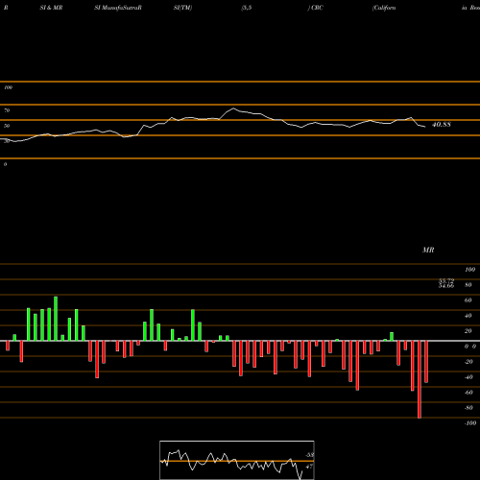Click the MR label above the histogram
Screen dimensions: 480x480
(x=428, y=250)
